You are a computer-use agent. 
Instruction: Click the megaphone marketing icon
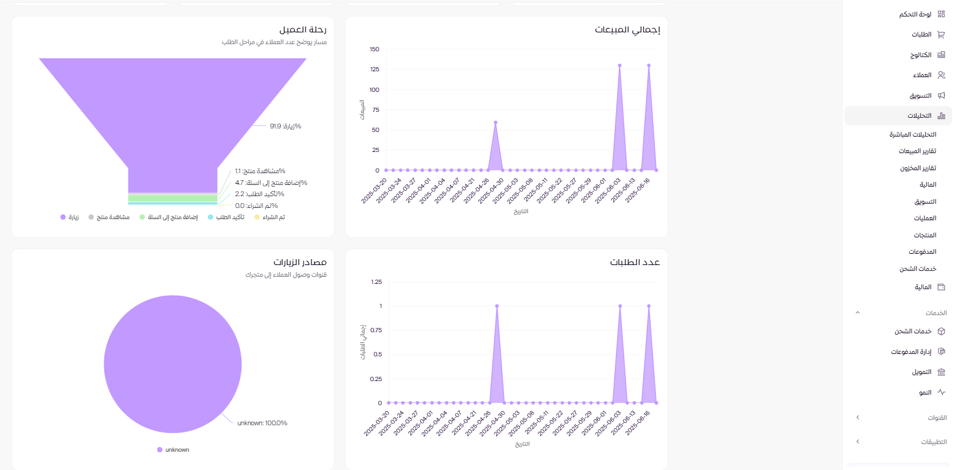coord(941,95)
